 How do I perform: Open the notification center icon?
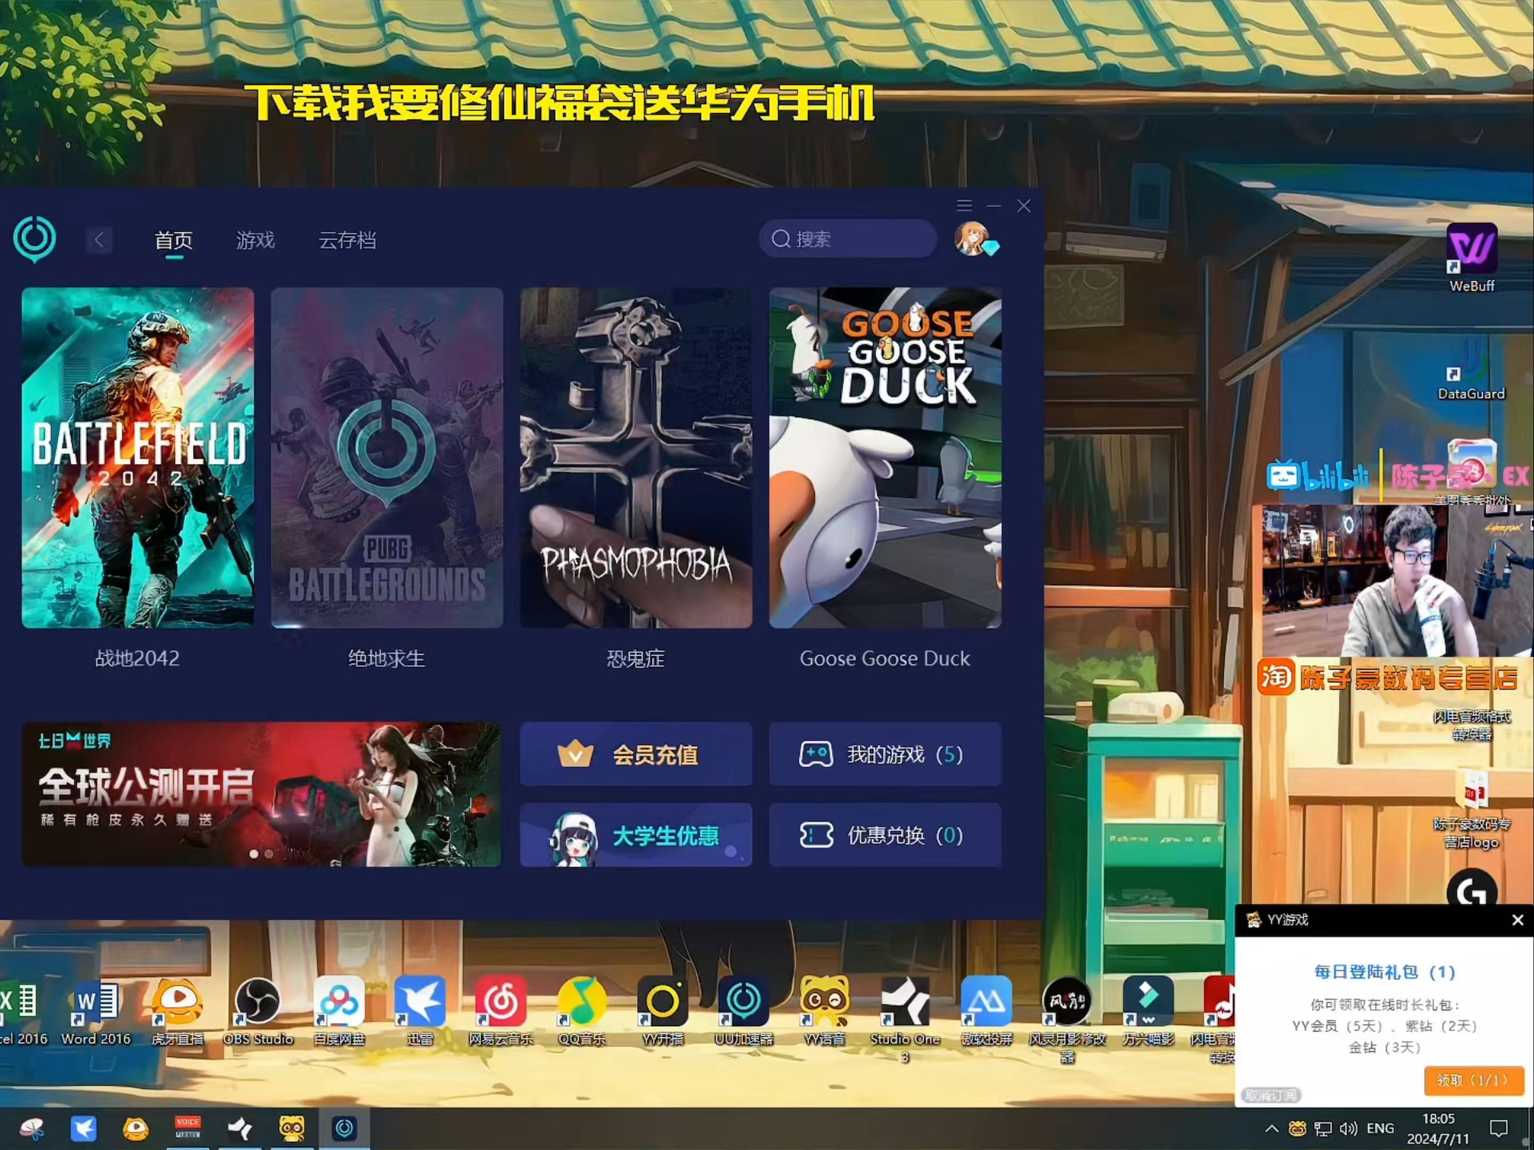[x=1499, y=1129]
